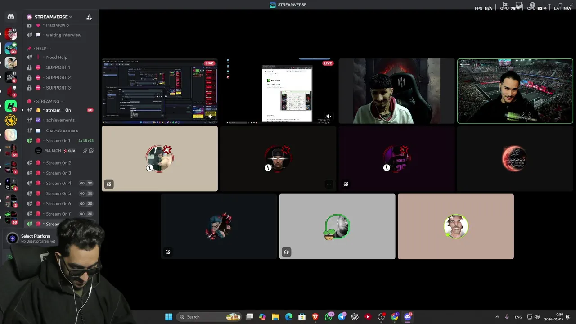Screen dimensions: 576x324
Task: Open server icon with 8 badge
Action: 11,77
